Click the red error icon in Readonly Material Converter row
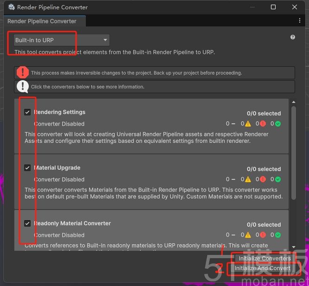Image resolution: width=309 pixels, height=286 pixels. click(263, 235)
